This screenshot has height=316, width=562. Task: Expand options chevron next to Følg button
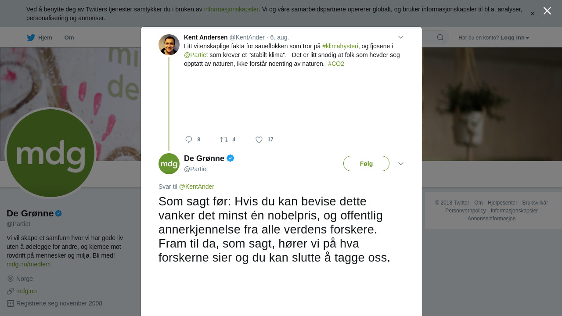401,164
